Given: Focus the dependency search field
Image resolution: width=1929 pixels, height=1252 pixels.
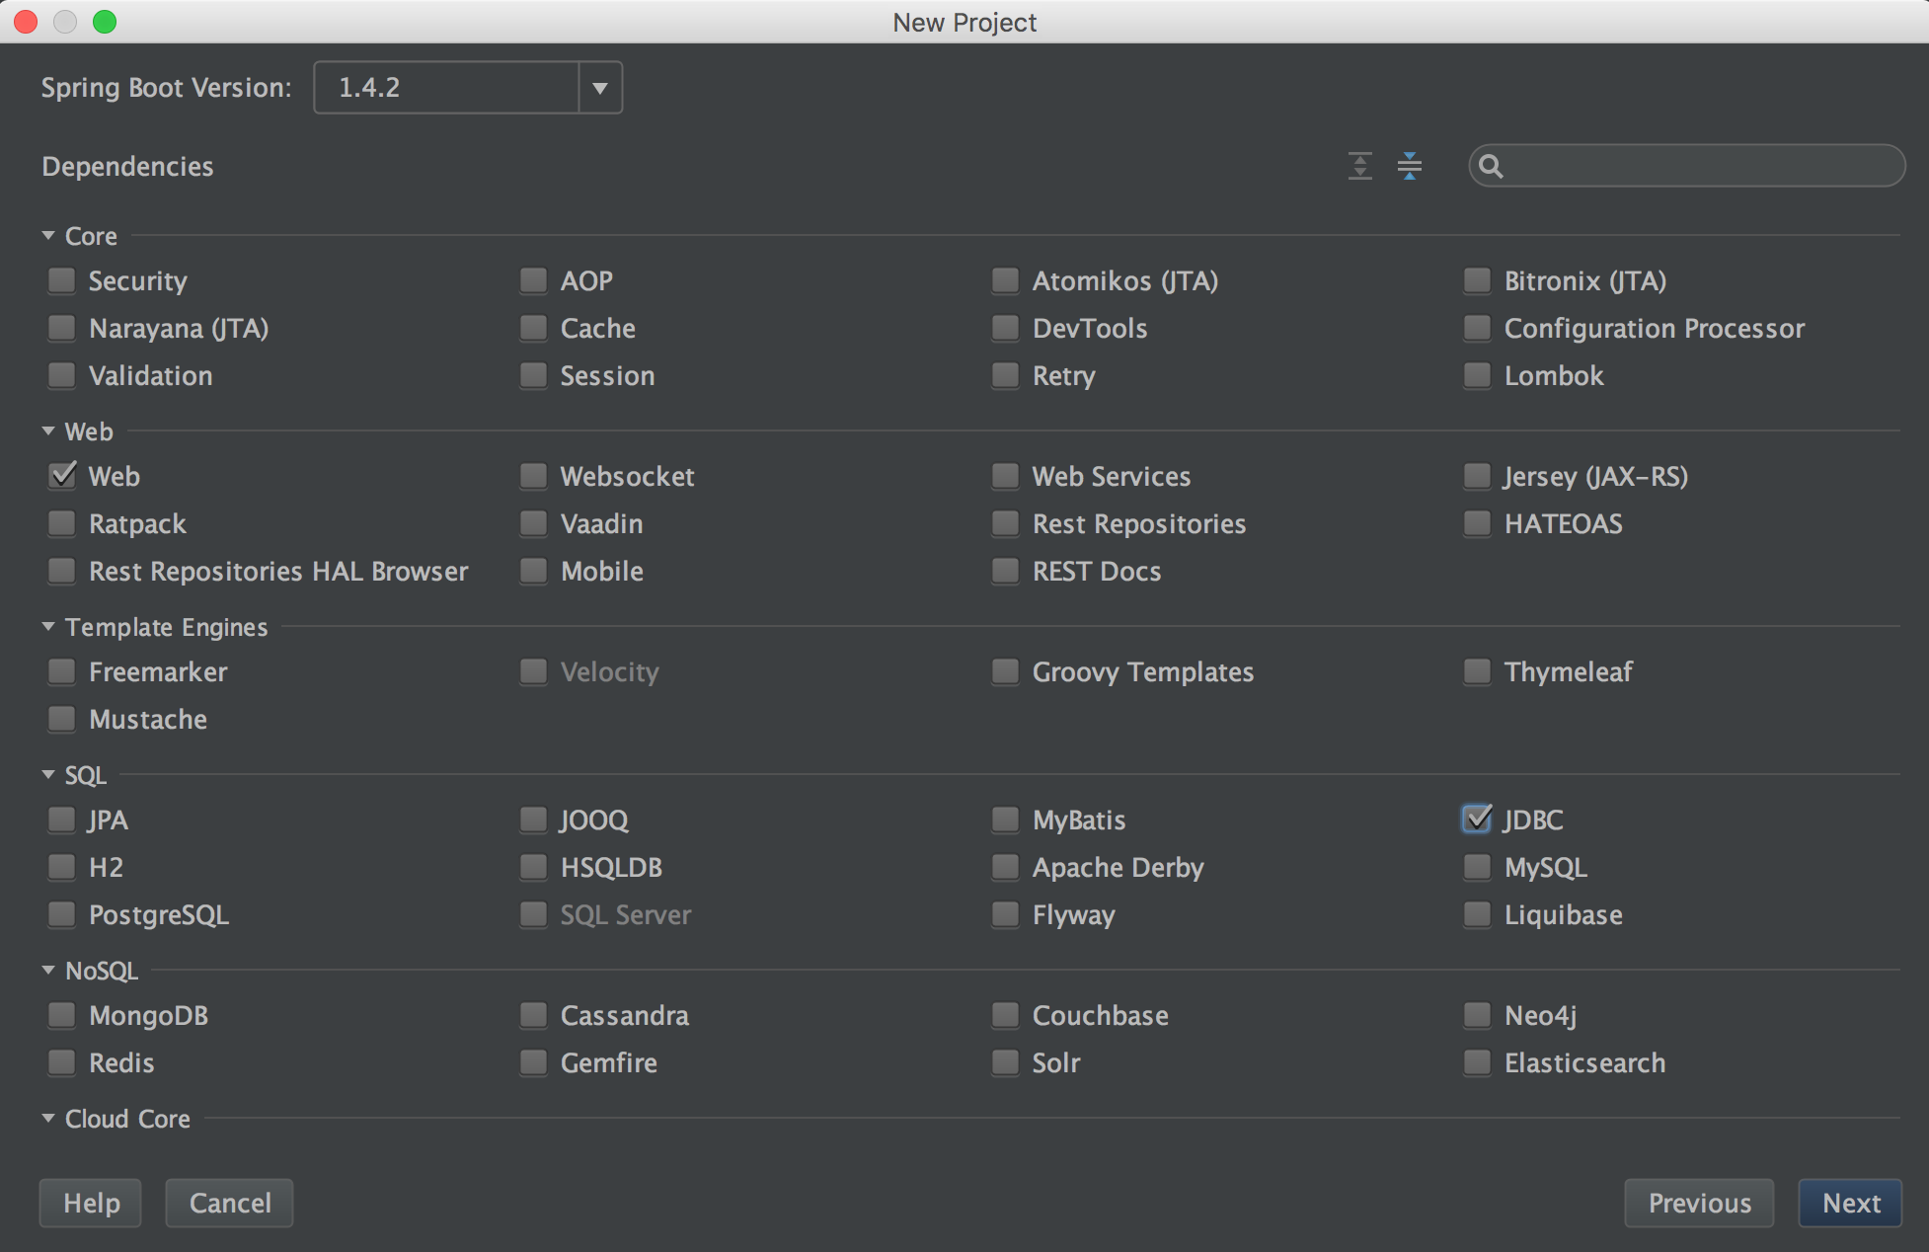Looking at the screenshot, I should [x=1686, y=166].
